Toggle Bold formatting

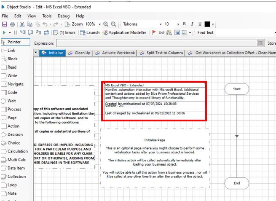point(184,24)
